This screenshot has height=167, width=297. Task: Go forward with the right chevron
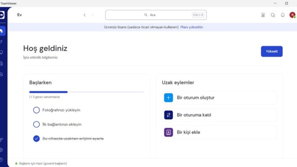92,15
